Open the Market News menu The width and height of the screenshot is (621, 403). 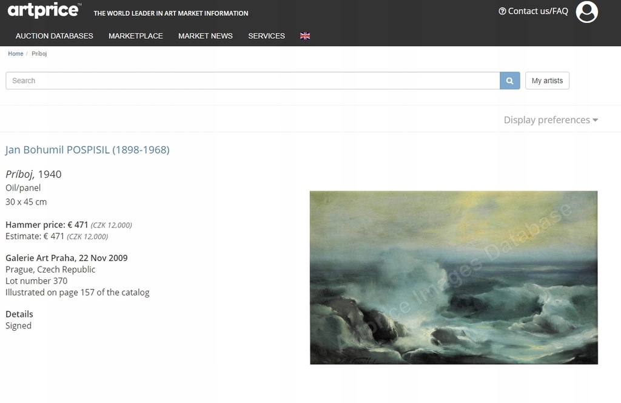pyautogui.click(x=205, y=36)
